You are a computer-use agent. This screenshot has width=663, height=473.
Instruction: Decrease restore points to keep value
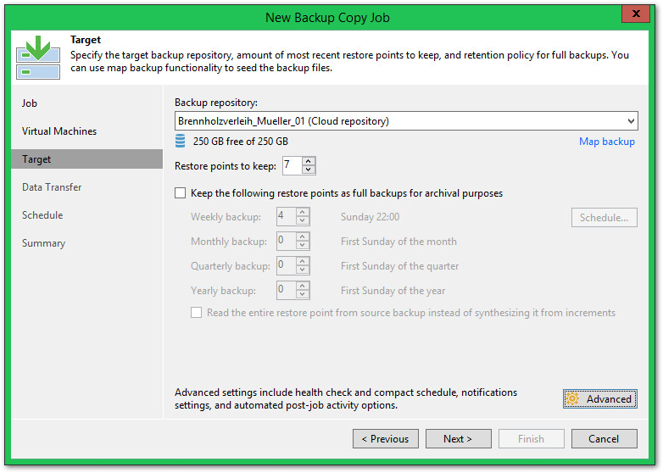pos(309,170)
